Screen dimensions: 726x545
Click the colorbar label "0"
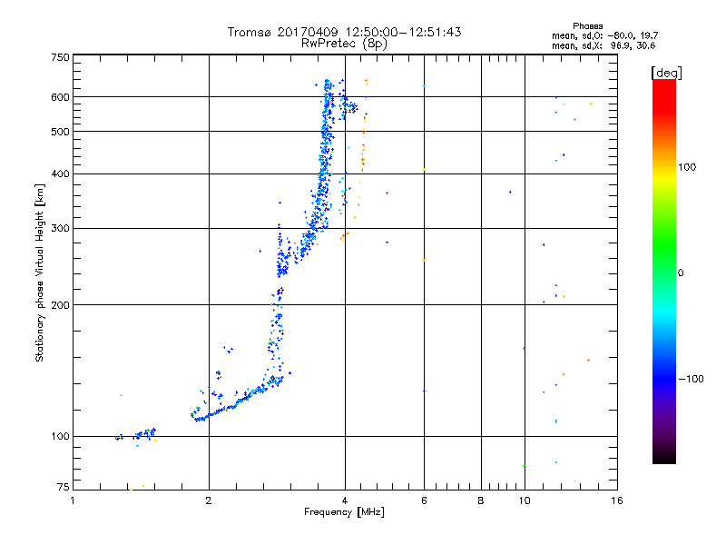(x=681, y=272)
